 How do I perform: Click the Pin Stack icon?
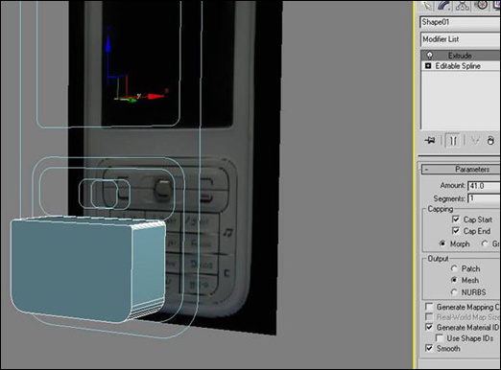click(x=430, y=141)
